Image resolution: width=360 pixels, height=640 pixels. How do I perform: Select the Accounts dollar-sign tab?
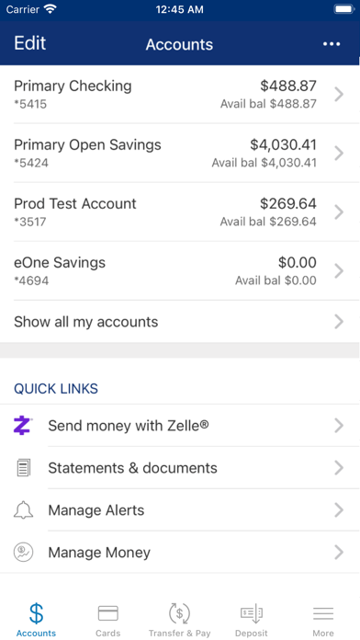[x=37, y=621]
